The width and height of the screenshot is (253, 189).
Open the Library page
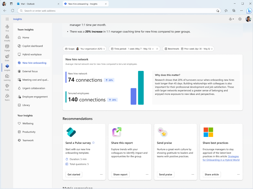tap(33, 105)
